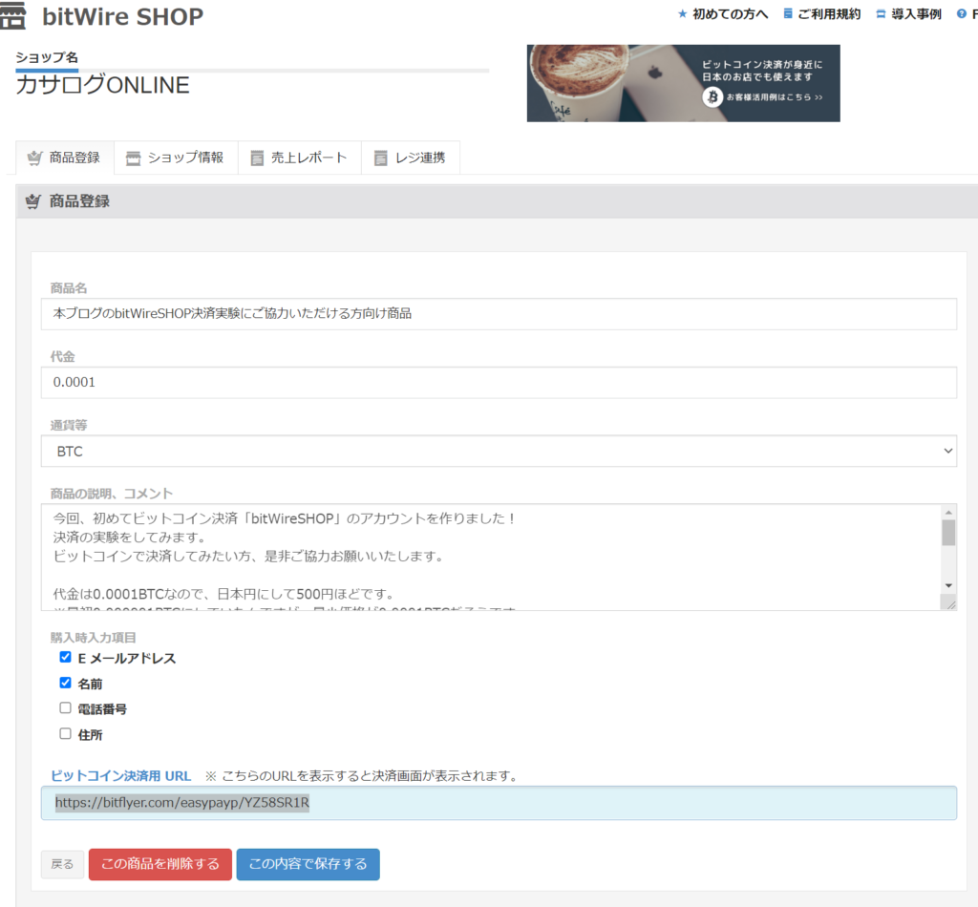Screen dimensions: 978x907
Task: Click the register icon on レジ連携 tab
Action: (378, 157)
